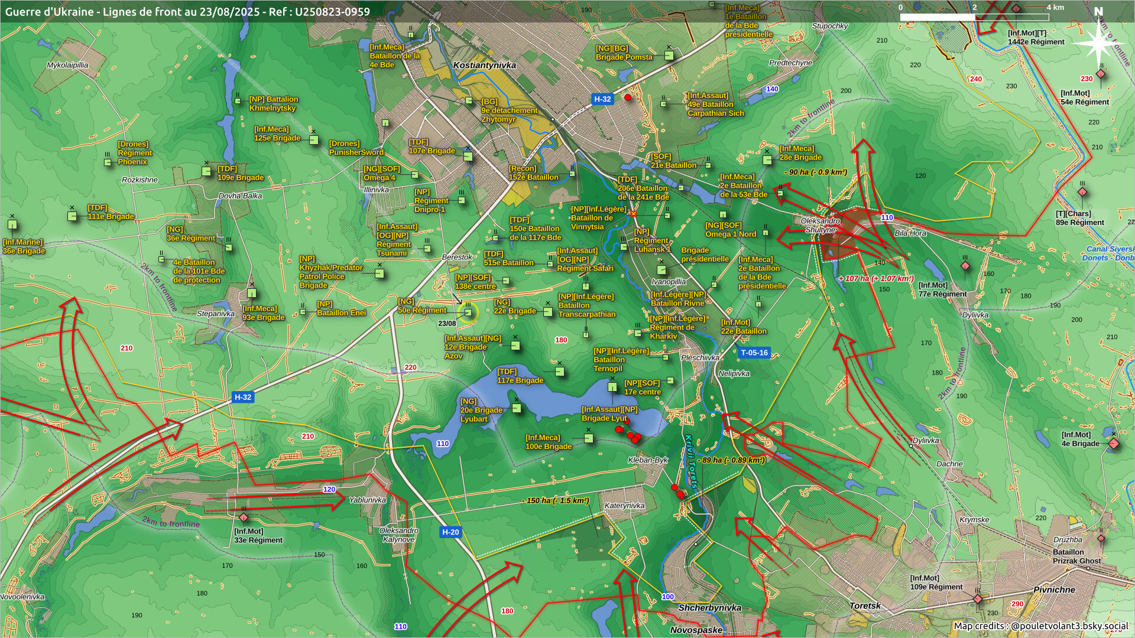Click the H-20 highway shield

coord(450,532)
